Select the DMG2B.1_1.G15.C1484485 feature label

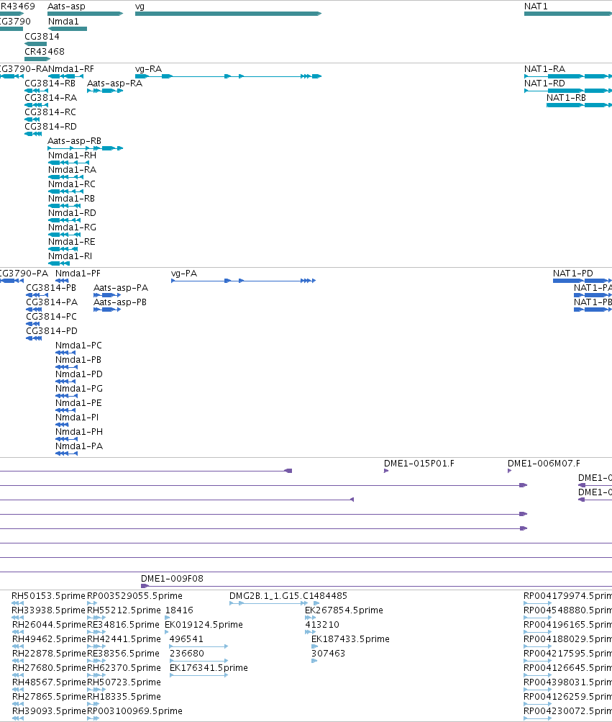click(288, 596)
